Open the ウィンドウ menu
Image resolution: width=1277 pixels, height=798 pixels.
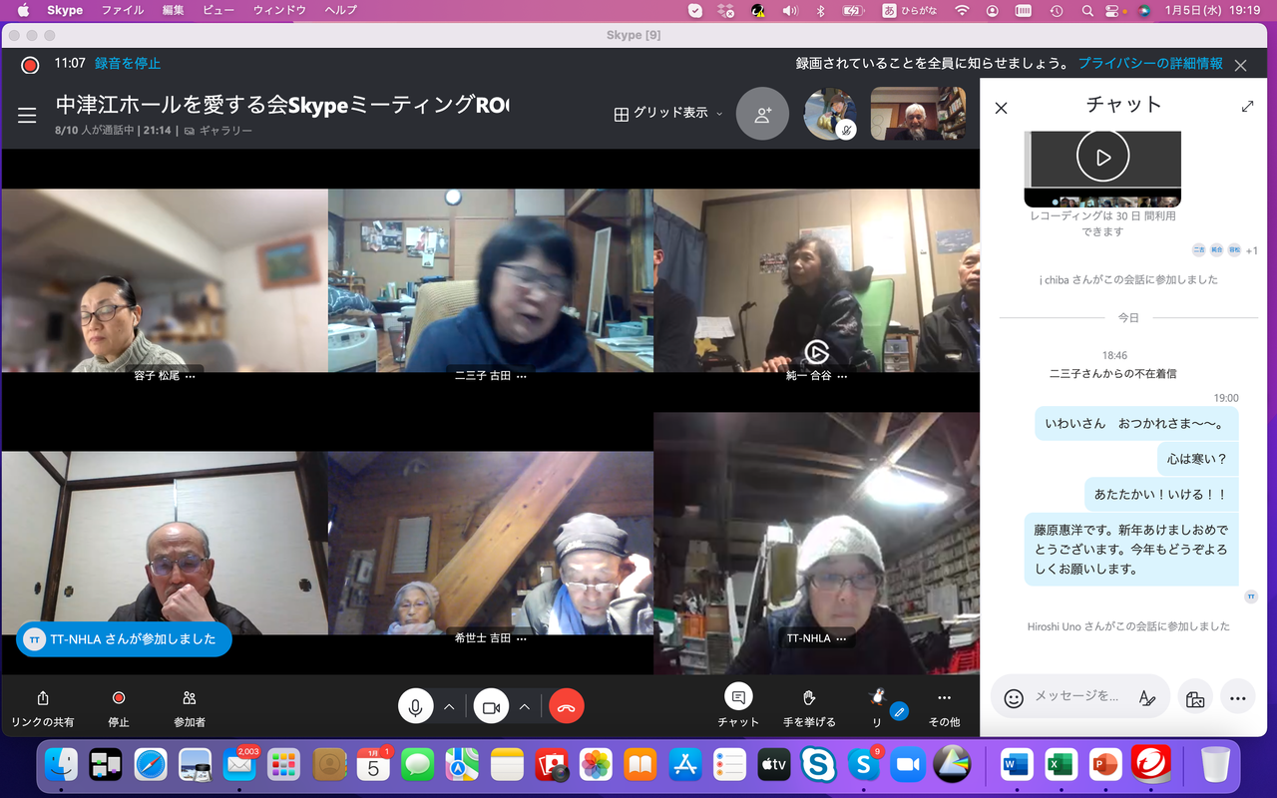pyautogui.click(x=279, y=10)
